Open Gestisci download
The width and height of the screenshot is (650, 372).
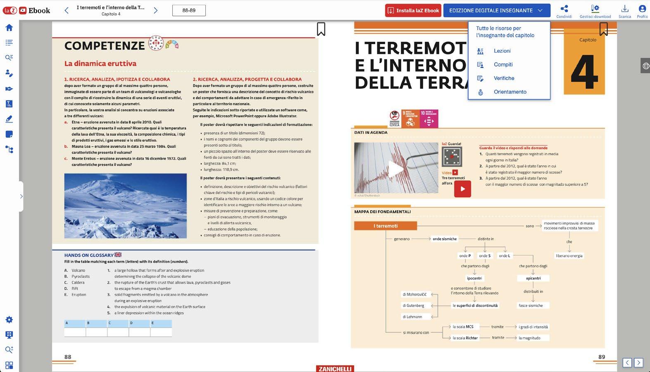pos(595,11)
